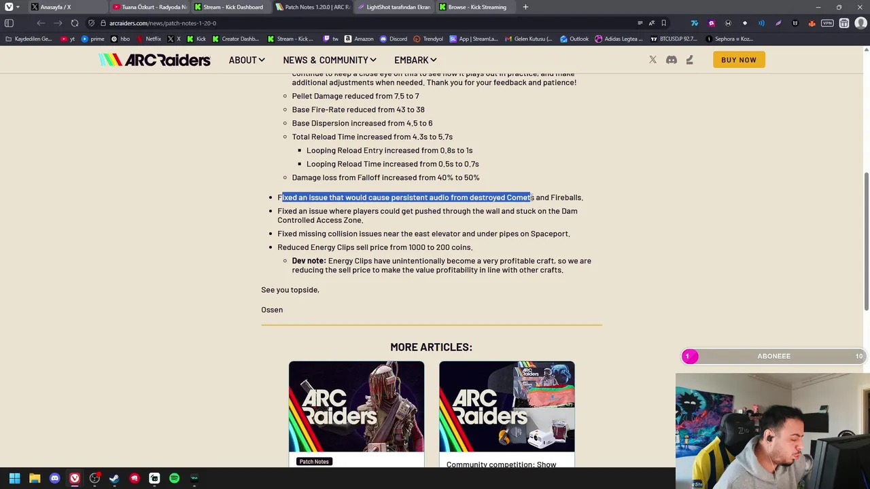
Task: Click the "Community competition: Show" article title
Action: click(502, 465)
